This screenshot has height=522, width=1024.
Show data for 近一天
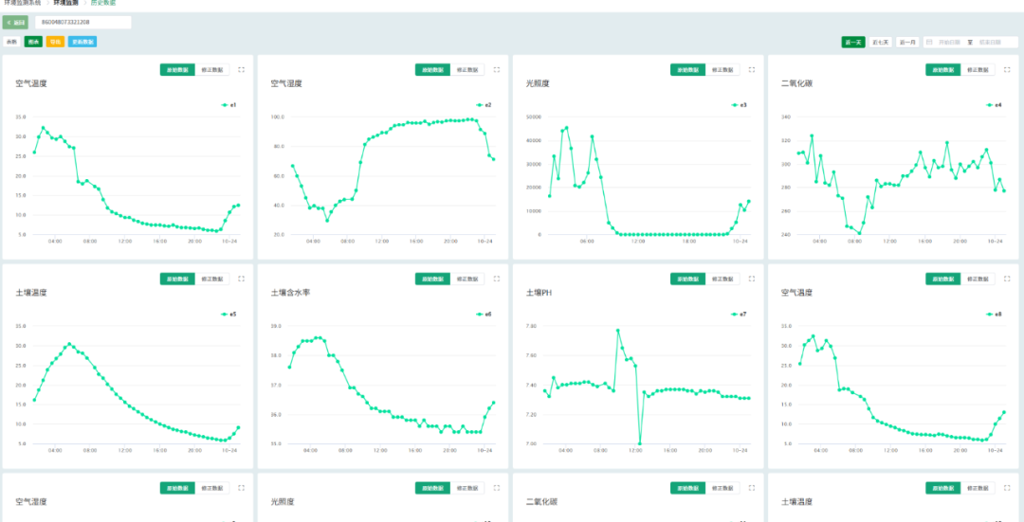[x=853, y=42]
